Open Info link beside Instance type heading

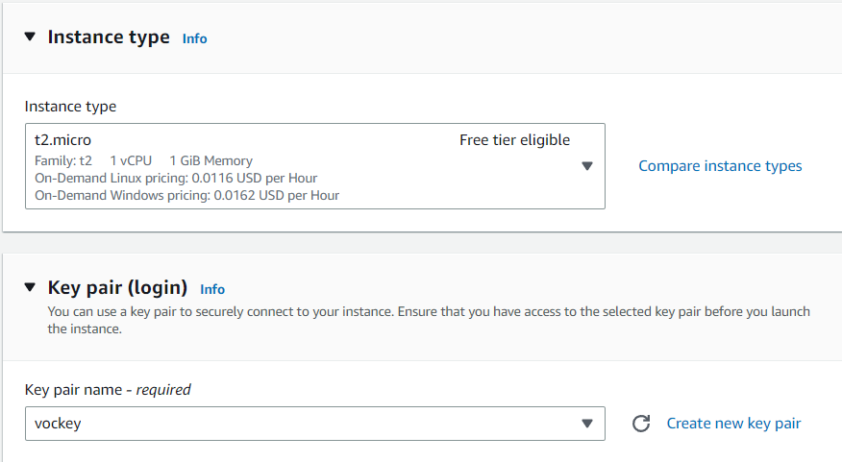click(x=194, y=38)
